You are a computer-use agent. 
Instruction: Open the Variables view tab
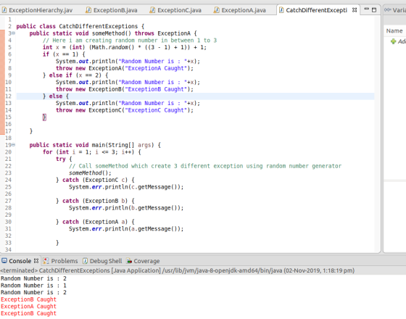point(395,10)
